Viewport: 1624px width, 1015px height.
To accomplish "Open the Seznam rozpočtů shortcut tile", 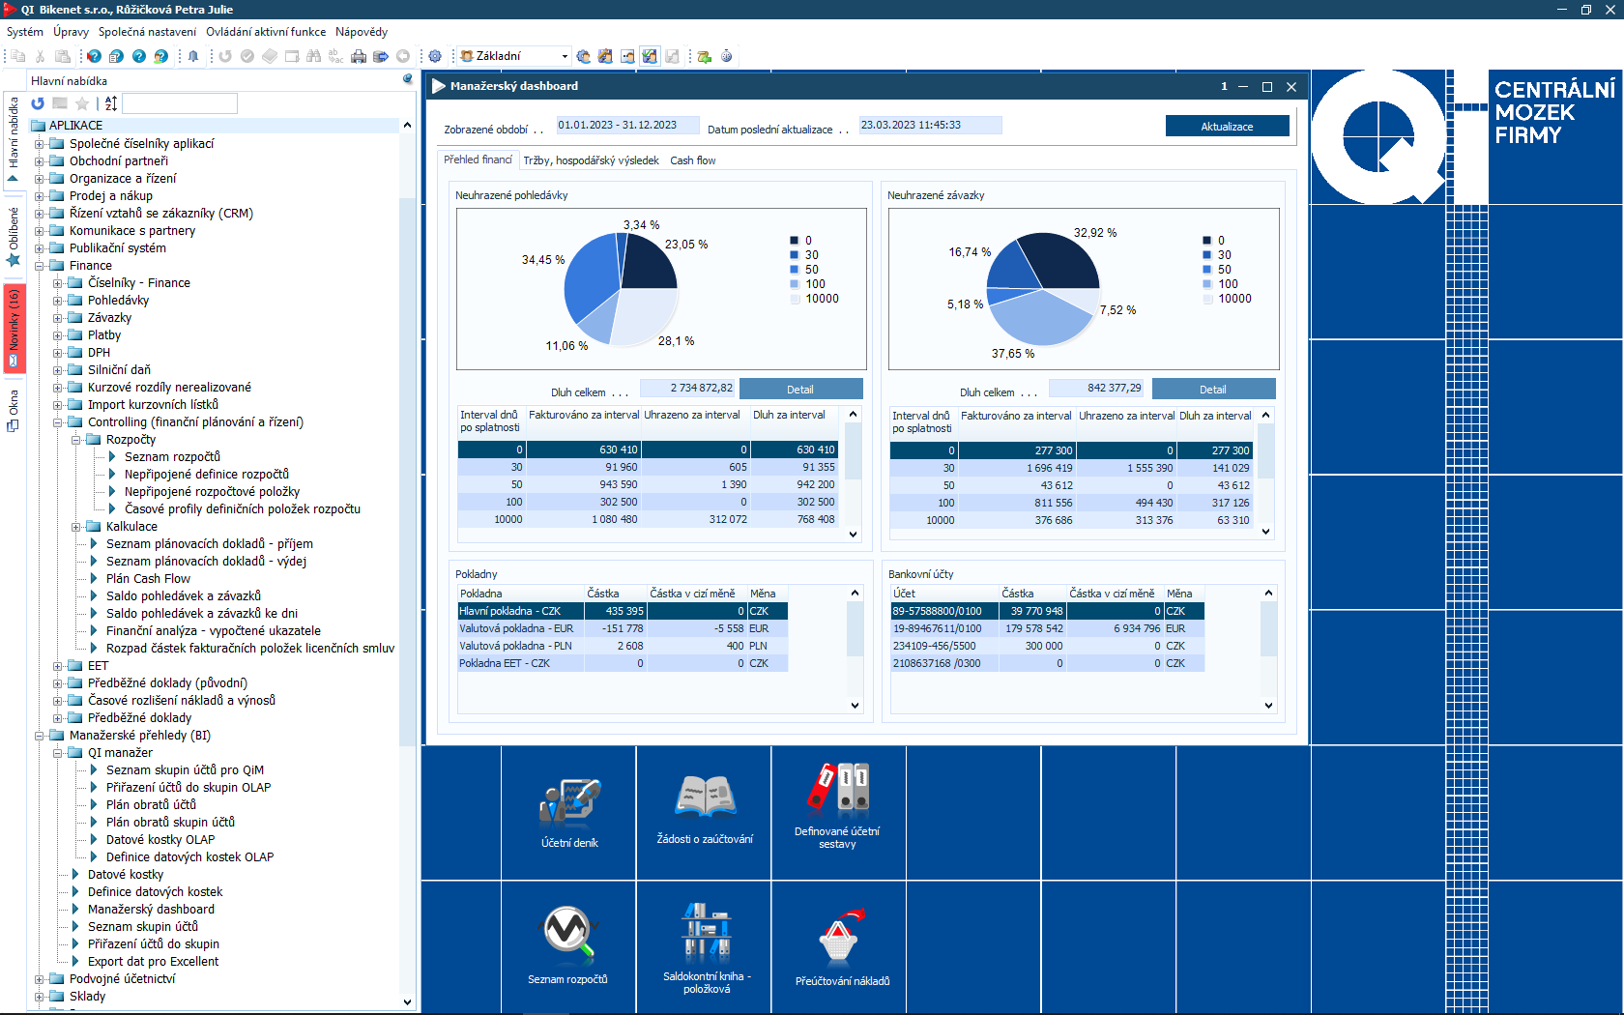I will click(567, 944).
